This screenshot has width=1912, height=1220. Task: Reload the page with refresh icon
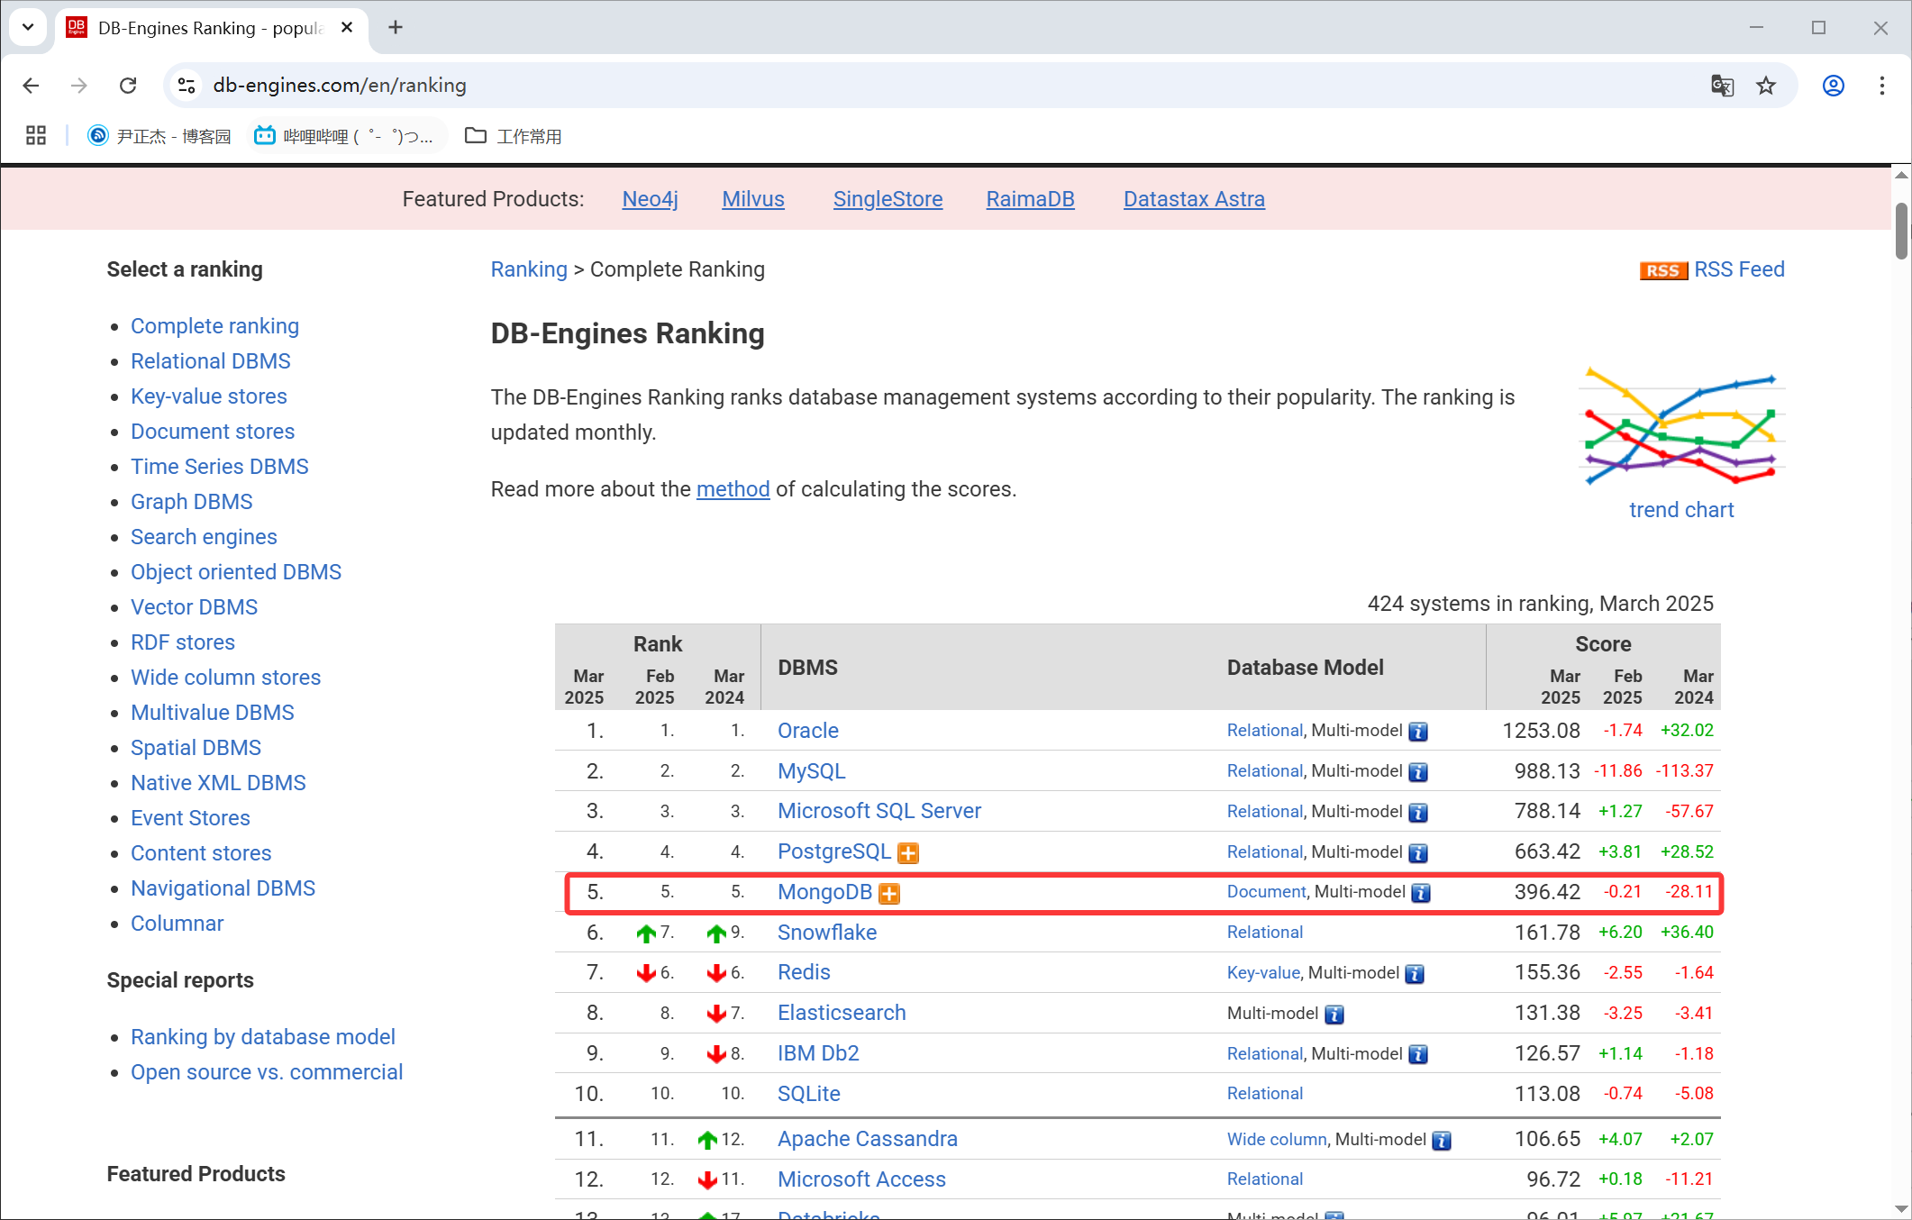(128, 86)
